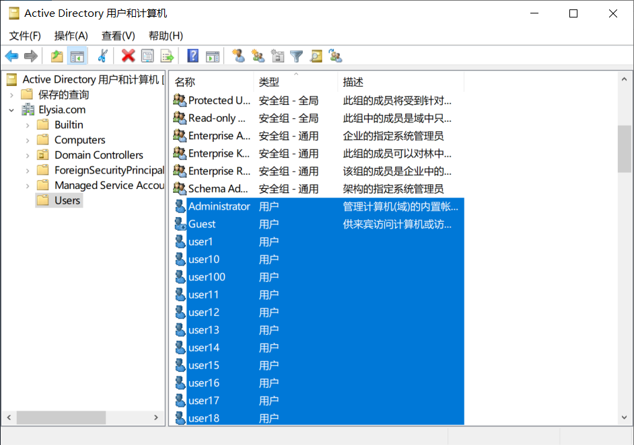Collapse the Elysia.com domain node
This screenshot has height=445, width=634.
click(x=11, y=110)
